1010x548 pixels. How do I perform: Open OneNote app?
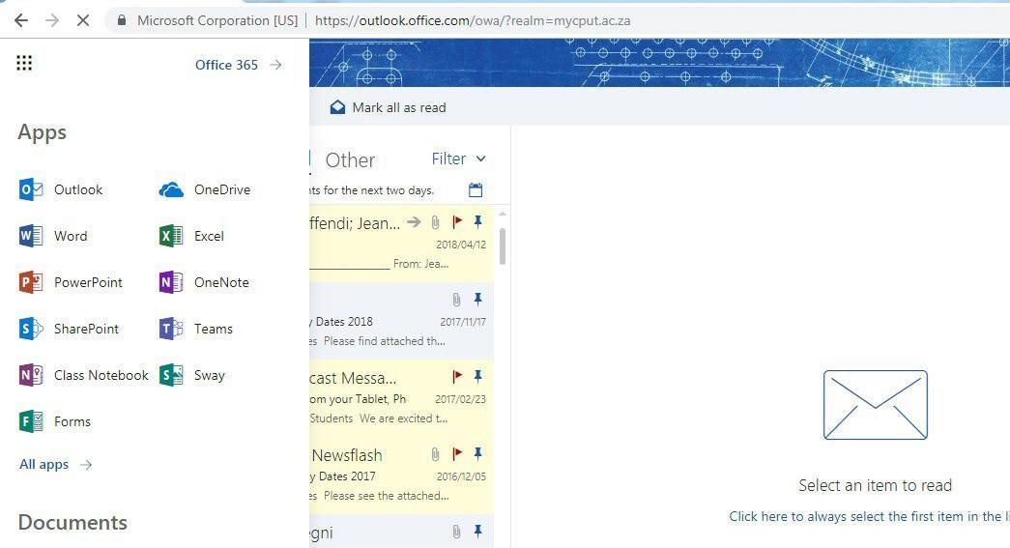(204, 282)
